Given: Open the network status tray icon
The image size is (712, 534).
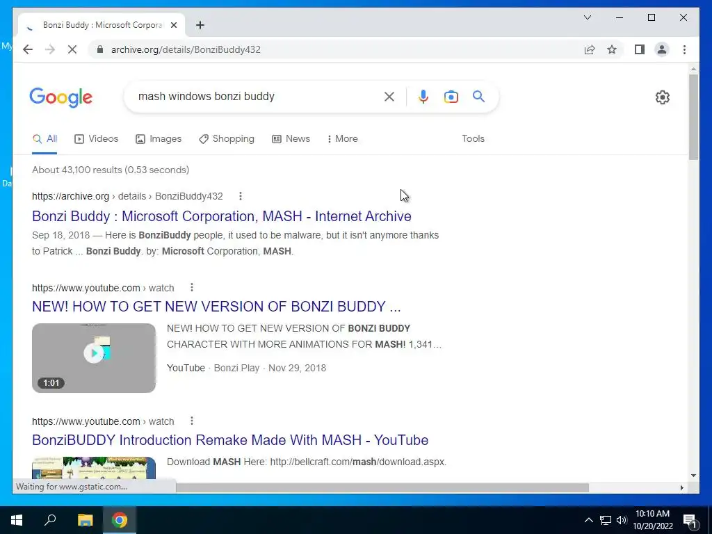Looking at the screenshot, I should (x=606, y=520).
